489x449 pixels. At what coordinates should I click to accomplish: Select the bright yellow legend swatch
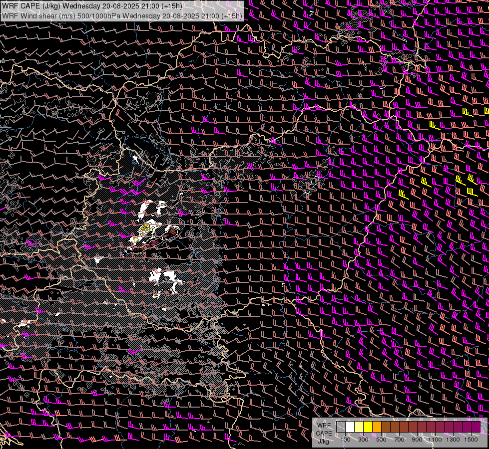tap(368, 427)
